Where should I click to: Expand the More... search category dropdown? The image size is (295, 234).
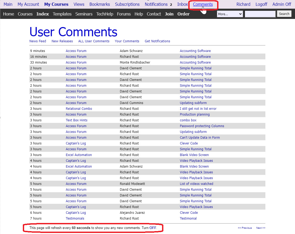(230, 14)
